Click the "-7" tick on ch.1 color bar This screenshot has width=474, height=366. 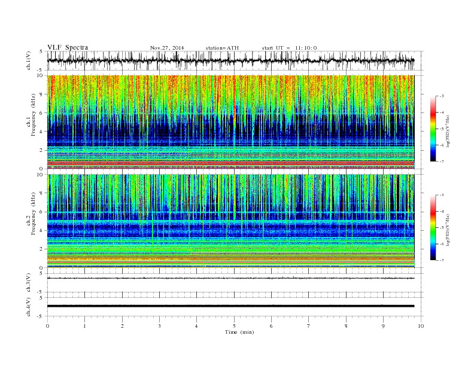coord(442,161)
